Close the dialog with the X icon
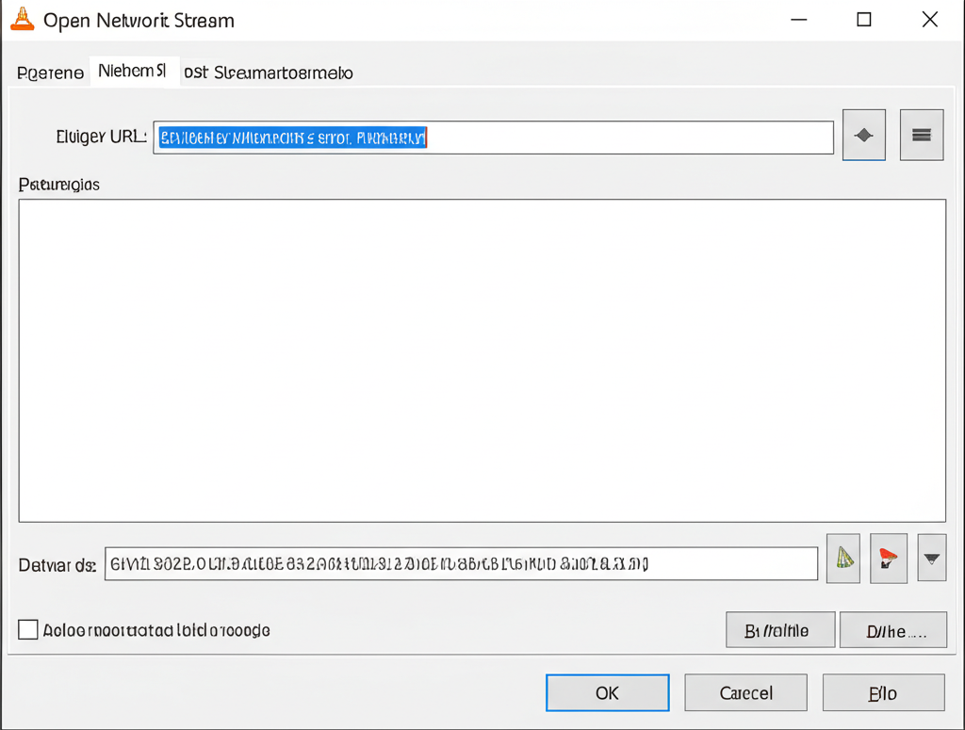Viewport: 965px width, 730px height. [929, 20]
